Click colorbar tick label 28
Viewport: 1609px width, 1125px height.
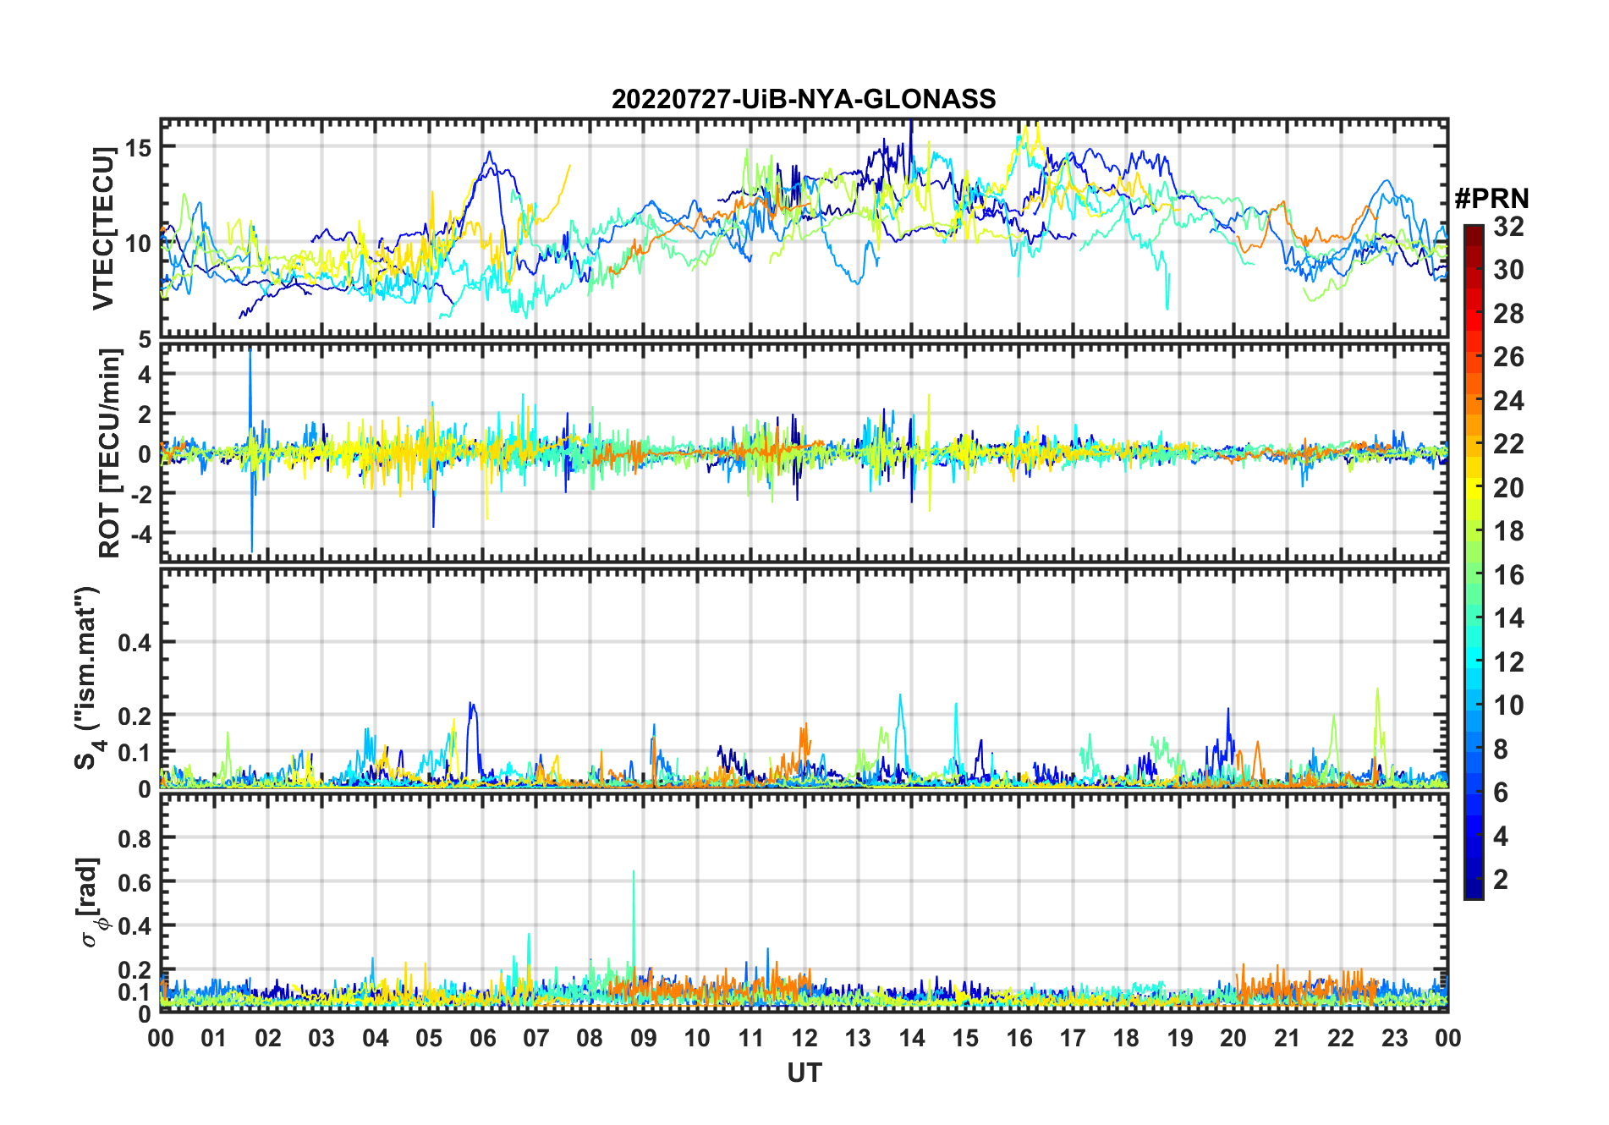[x=1508, y=314]
